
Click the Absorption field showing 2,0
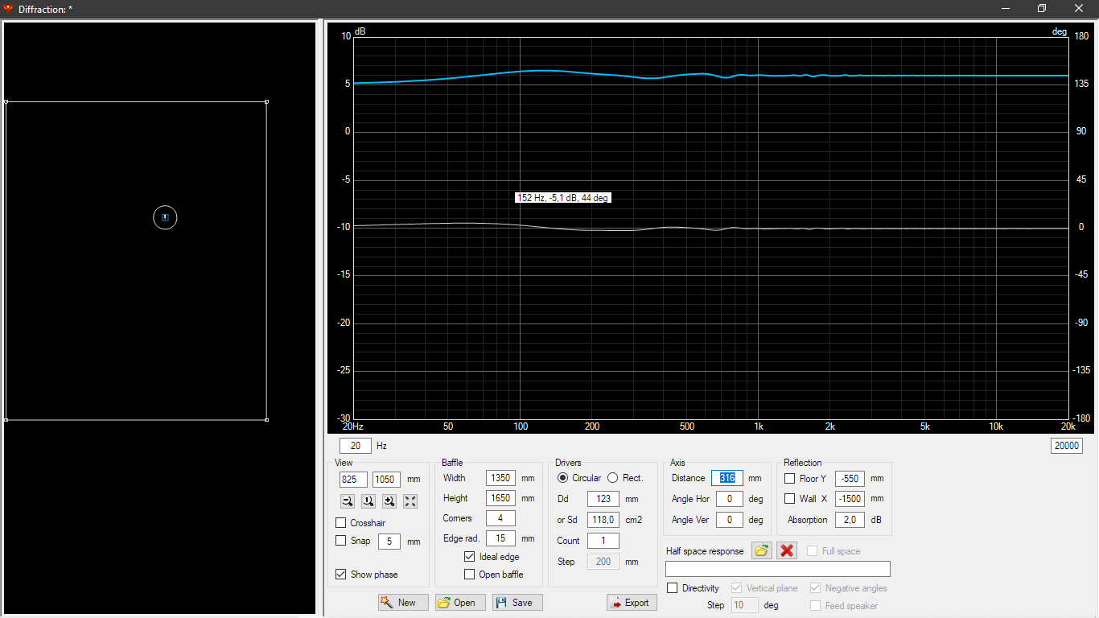pos(850,520)
